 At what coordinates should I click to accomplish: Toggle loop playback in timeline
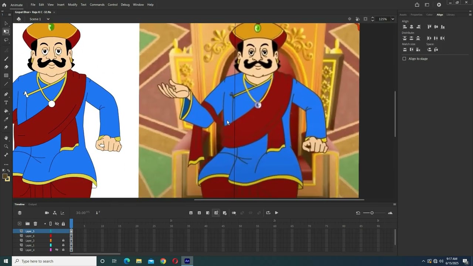[x=268, y=213]
